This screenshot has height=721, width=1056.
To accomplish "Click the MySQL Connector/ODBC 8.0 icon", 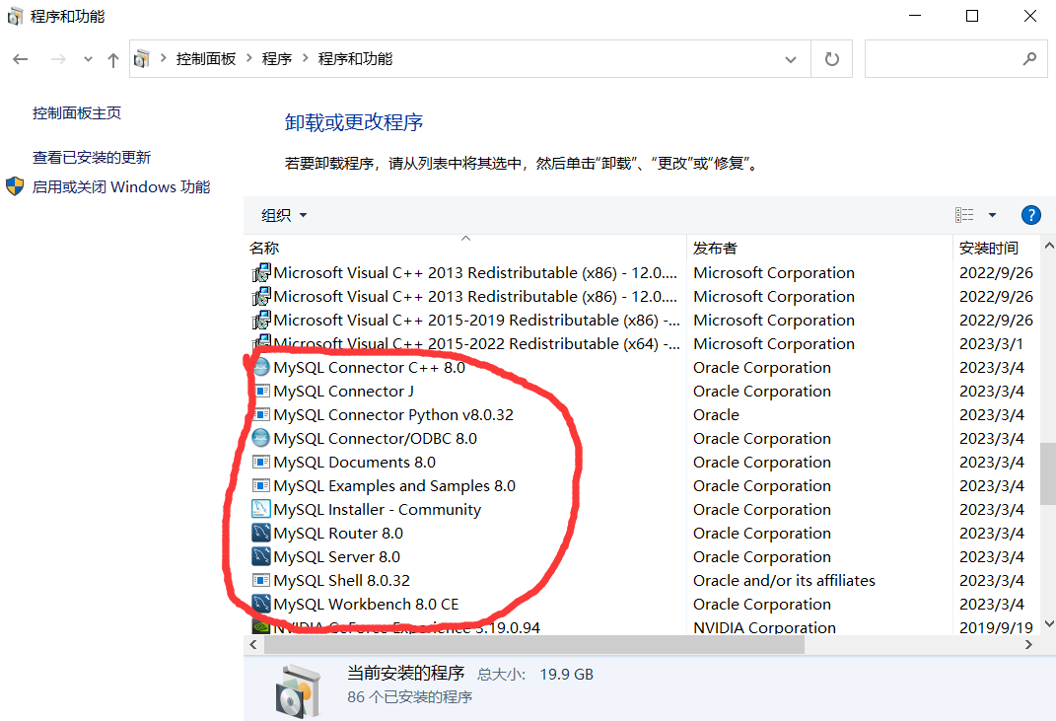I will (x=261, y=438).
